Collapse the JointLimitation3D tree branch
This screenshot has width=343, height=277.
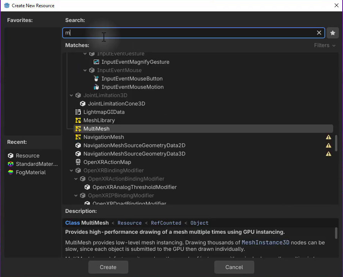[x=71, y=95]
